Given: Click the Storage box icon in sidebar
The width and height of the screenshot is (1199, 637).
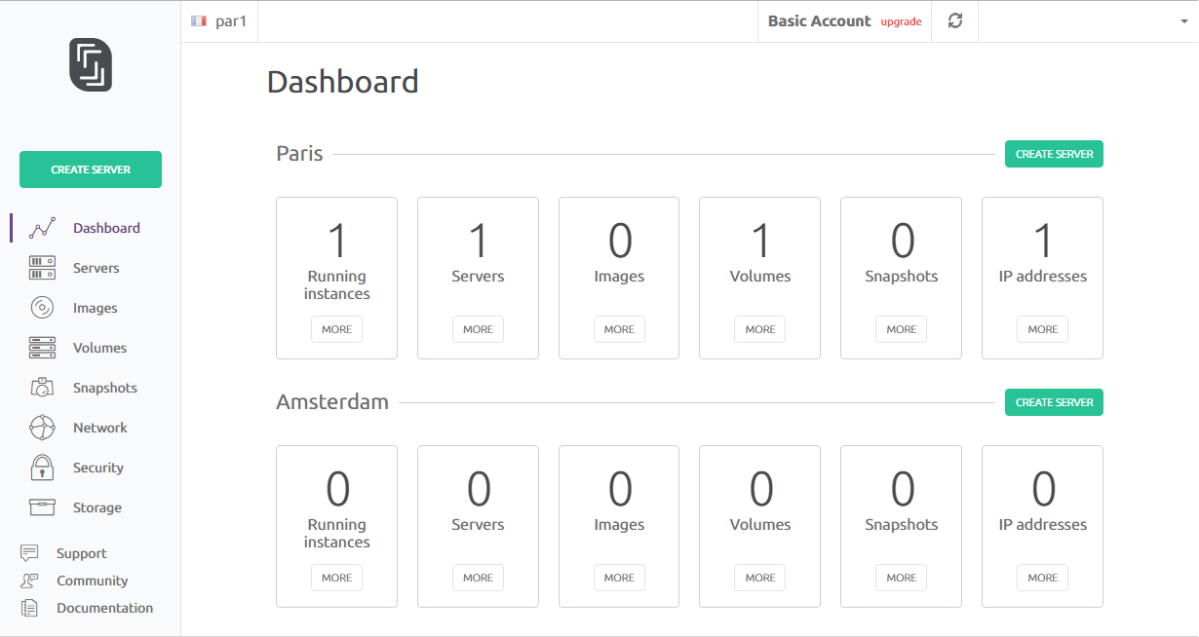Looking at the screenshot, I should (x=42, y=507).
